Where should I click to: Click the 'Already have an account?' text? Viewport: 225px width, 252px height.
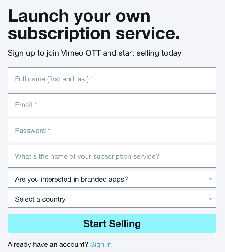[x=48, y=244]
